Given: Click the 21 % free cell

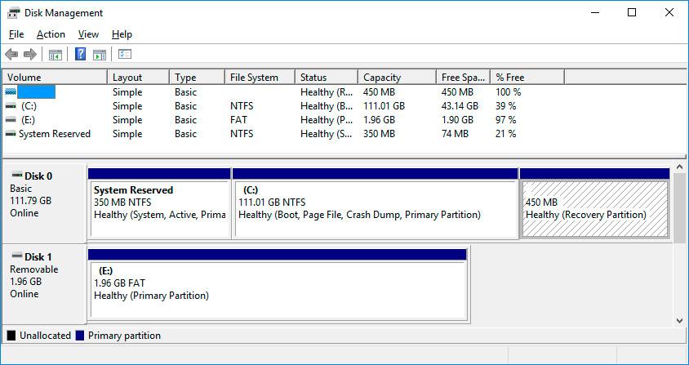Looking at the screenshot, I should click(x=506, y=134).
